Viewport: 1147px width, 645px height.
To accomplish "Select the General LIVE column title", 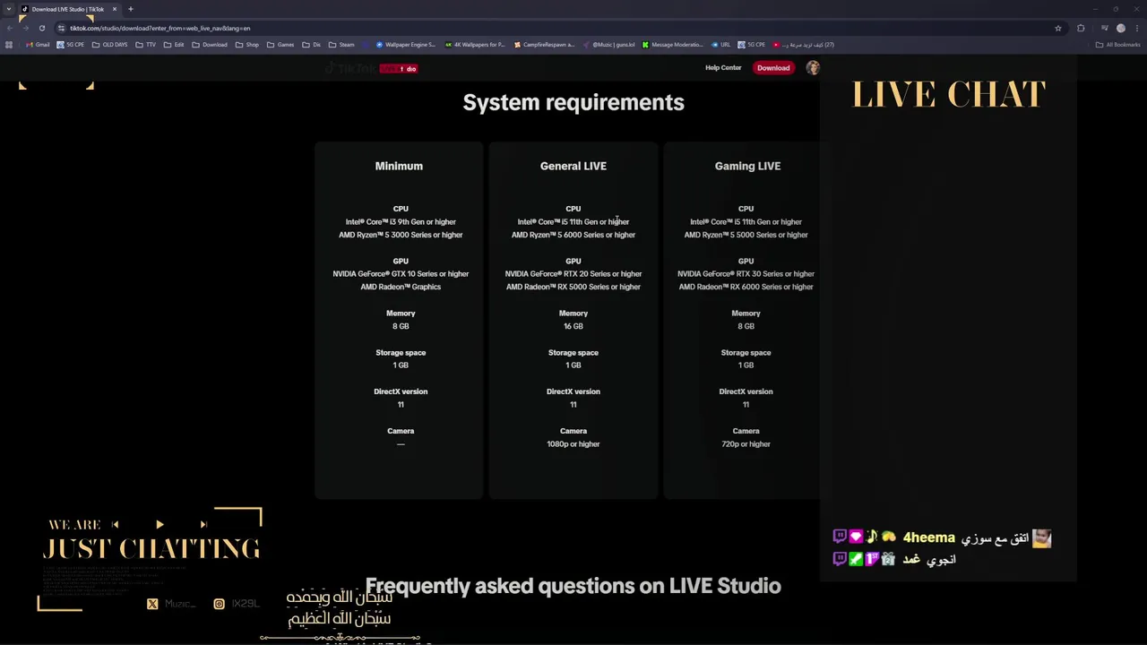I will click(573, 166).
